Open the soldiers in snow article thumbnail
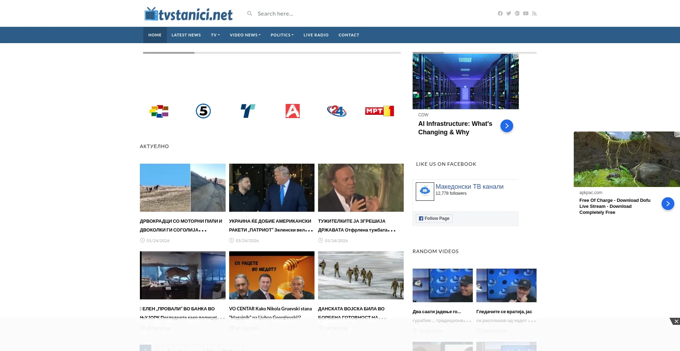The image size is (680, 351). (361, 275)
